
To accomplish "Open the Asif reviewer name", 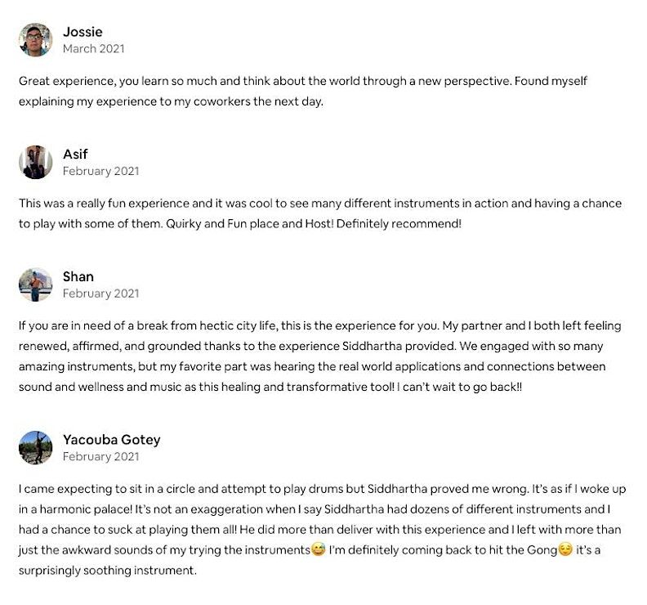I will (75, 154).
